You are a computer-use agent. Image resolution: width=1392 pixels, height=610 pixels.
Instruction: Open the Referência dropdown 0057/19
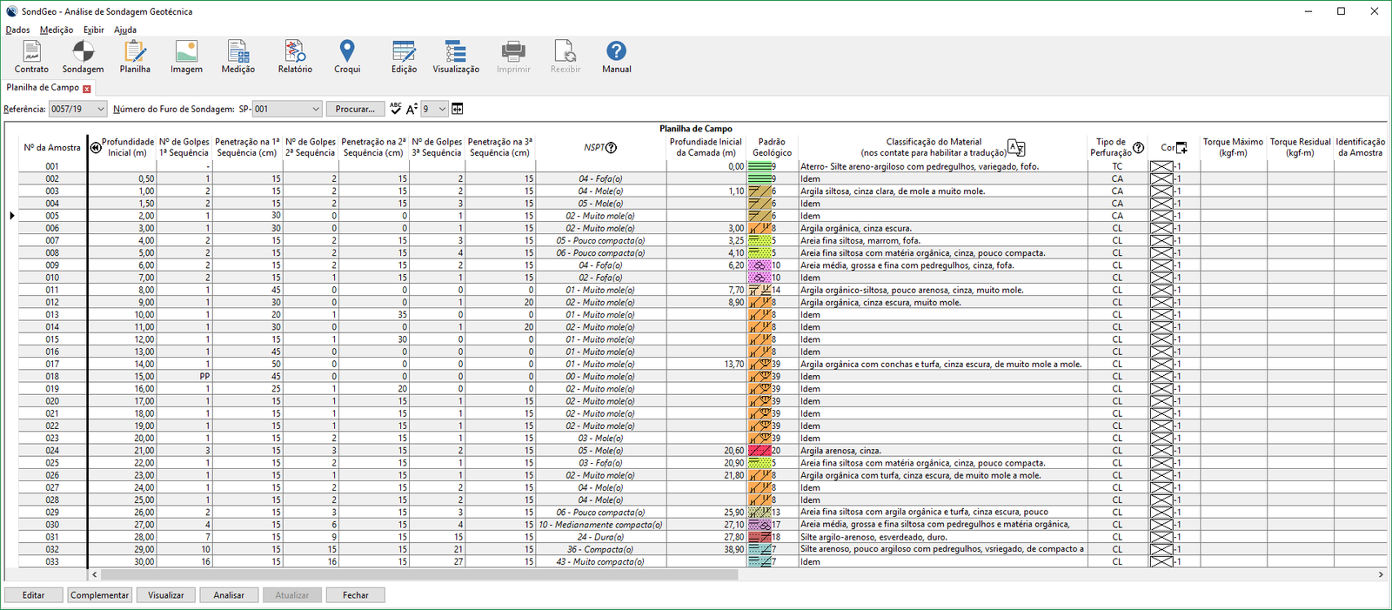(77, 109)
